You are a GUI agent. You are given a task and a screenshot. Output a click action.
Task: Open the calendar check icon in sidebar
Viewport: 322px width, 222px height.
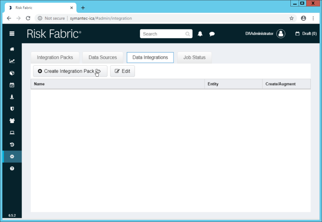tap(12, 85)
